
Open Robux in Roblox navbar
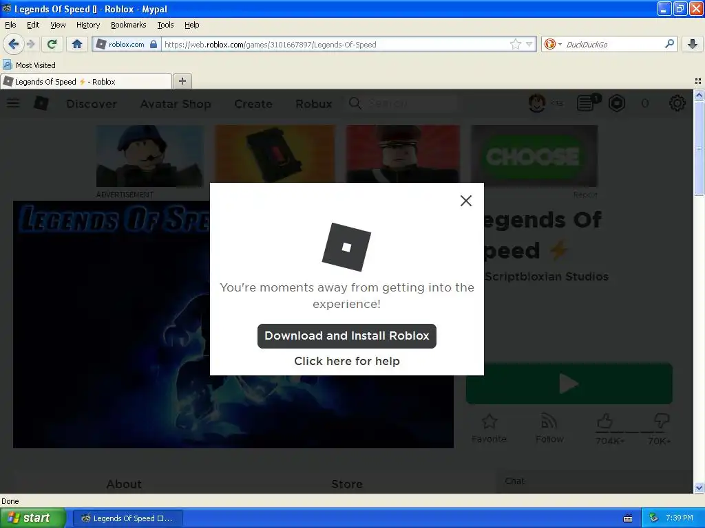tap(313, 104)
